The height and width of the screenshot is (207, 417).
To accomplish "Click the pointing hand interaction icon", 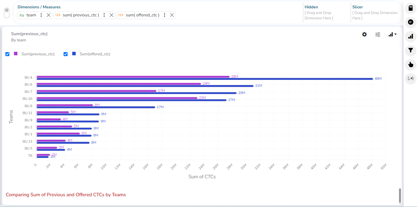I will [411, 64].
